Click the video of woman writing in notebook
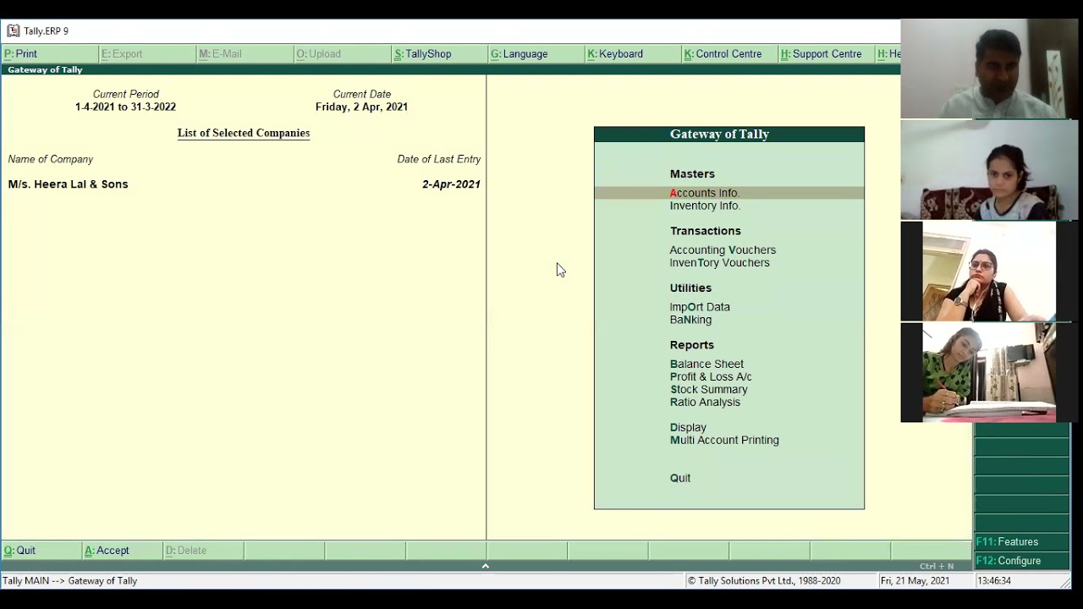Screen dimensions: 1083x609 (x=989, y=372)
